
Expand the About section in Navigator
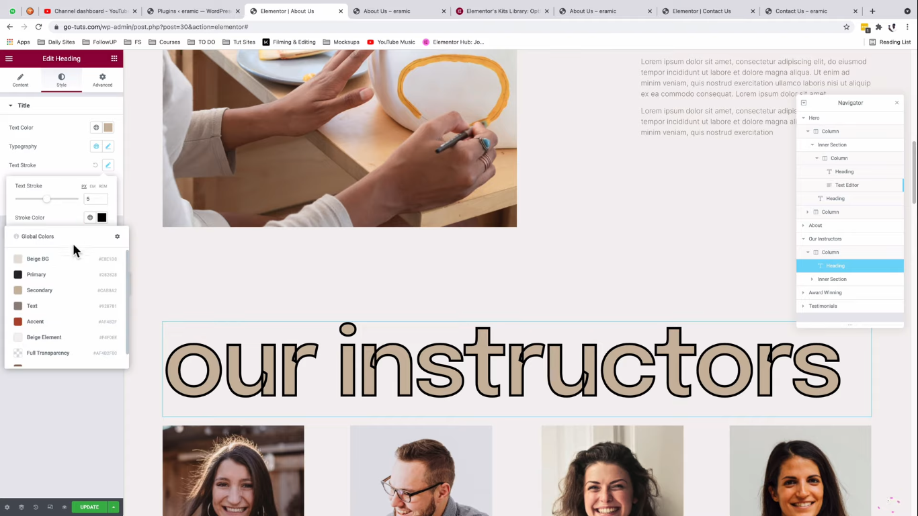pos(804,225)
